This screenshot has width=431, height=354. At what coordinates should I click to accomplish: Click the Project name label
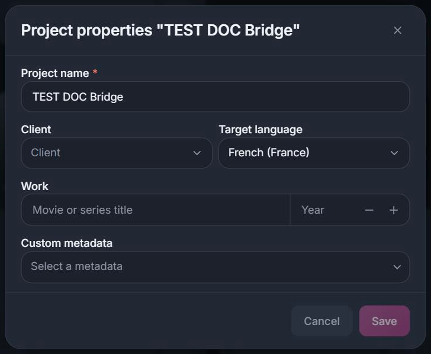click(x=55, y=73)
